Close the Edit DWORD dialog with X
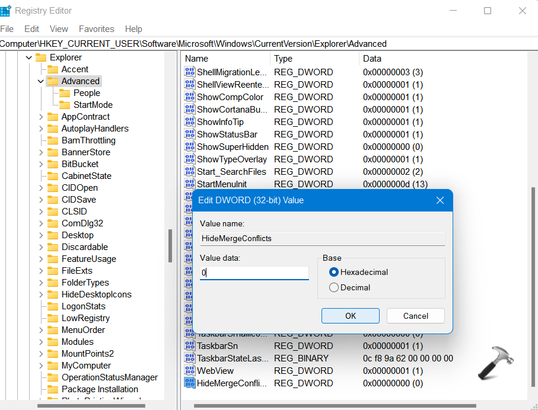The image size is (538, 410). (x=440, y=200)
